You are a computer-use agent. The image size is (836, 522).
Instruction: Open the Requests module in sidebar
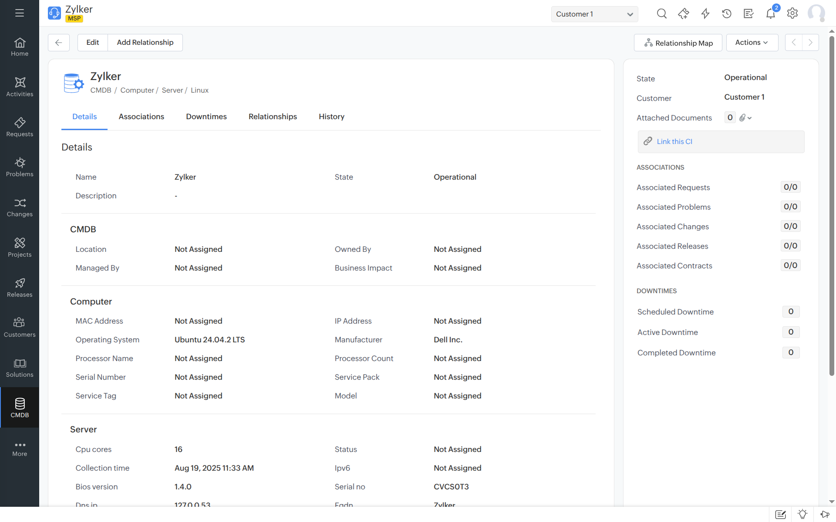[x=20, y=127]
